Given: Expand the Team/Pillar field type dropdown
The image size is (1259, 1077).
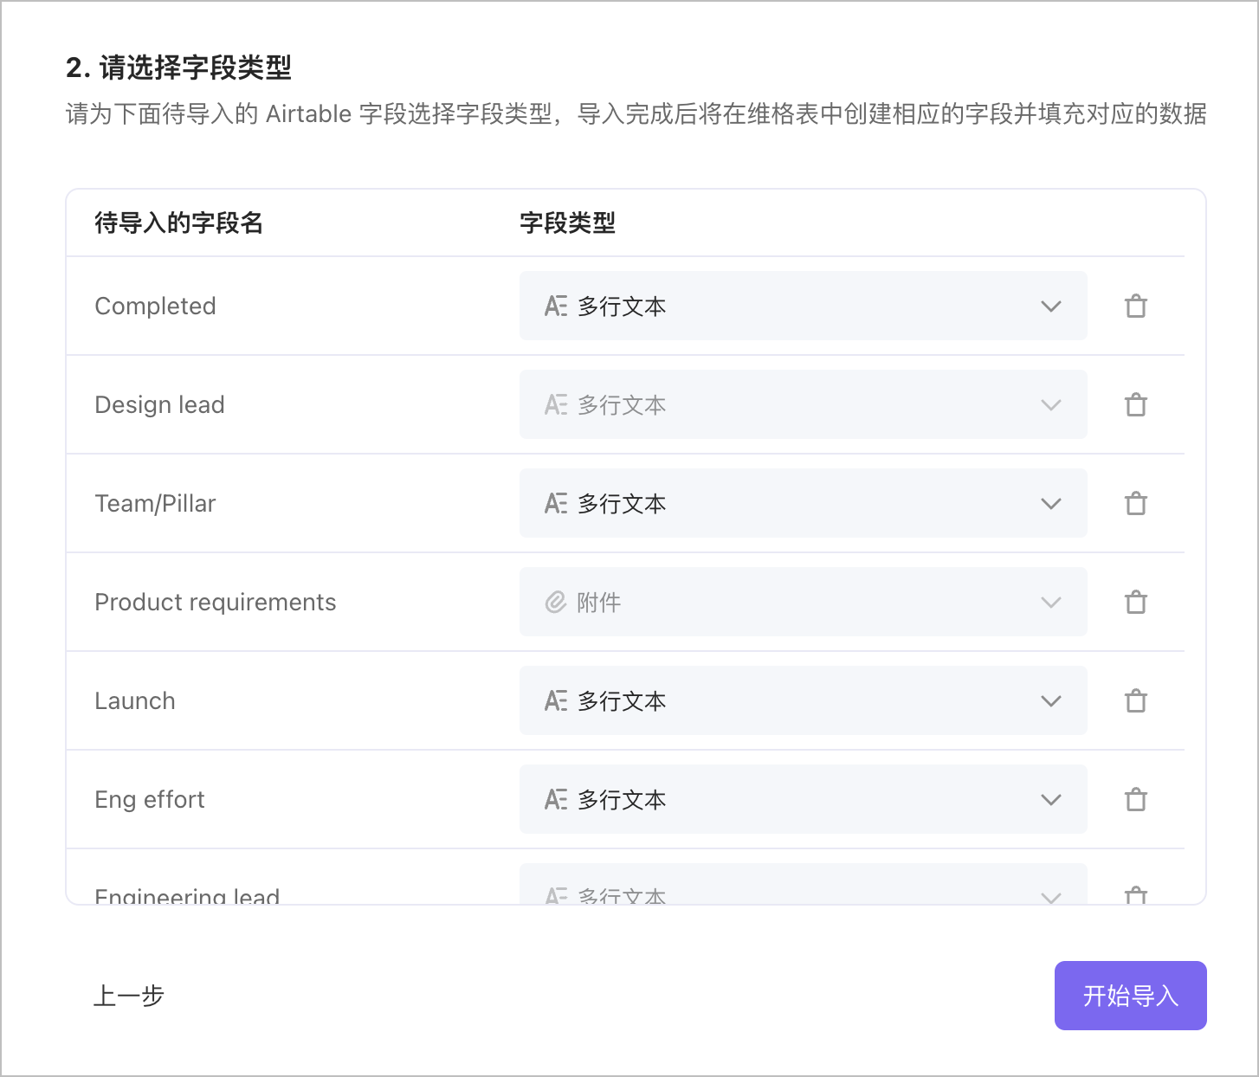Looking at the screenshot, I should [1050, 503].
